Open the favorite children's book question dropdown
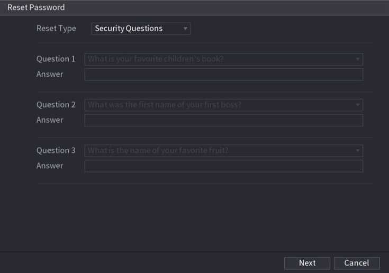The image size is (389, 273). tap(223, 59)
